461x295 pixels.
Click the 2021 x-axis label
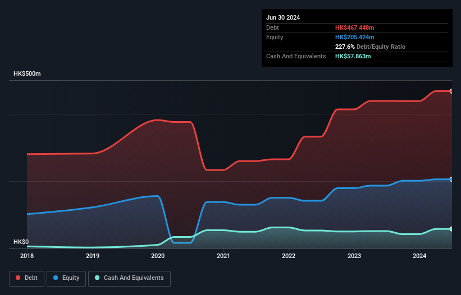point(223,256)
